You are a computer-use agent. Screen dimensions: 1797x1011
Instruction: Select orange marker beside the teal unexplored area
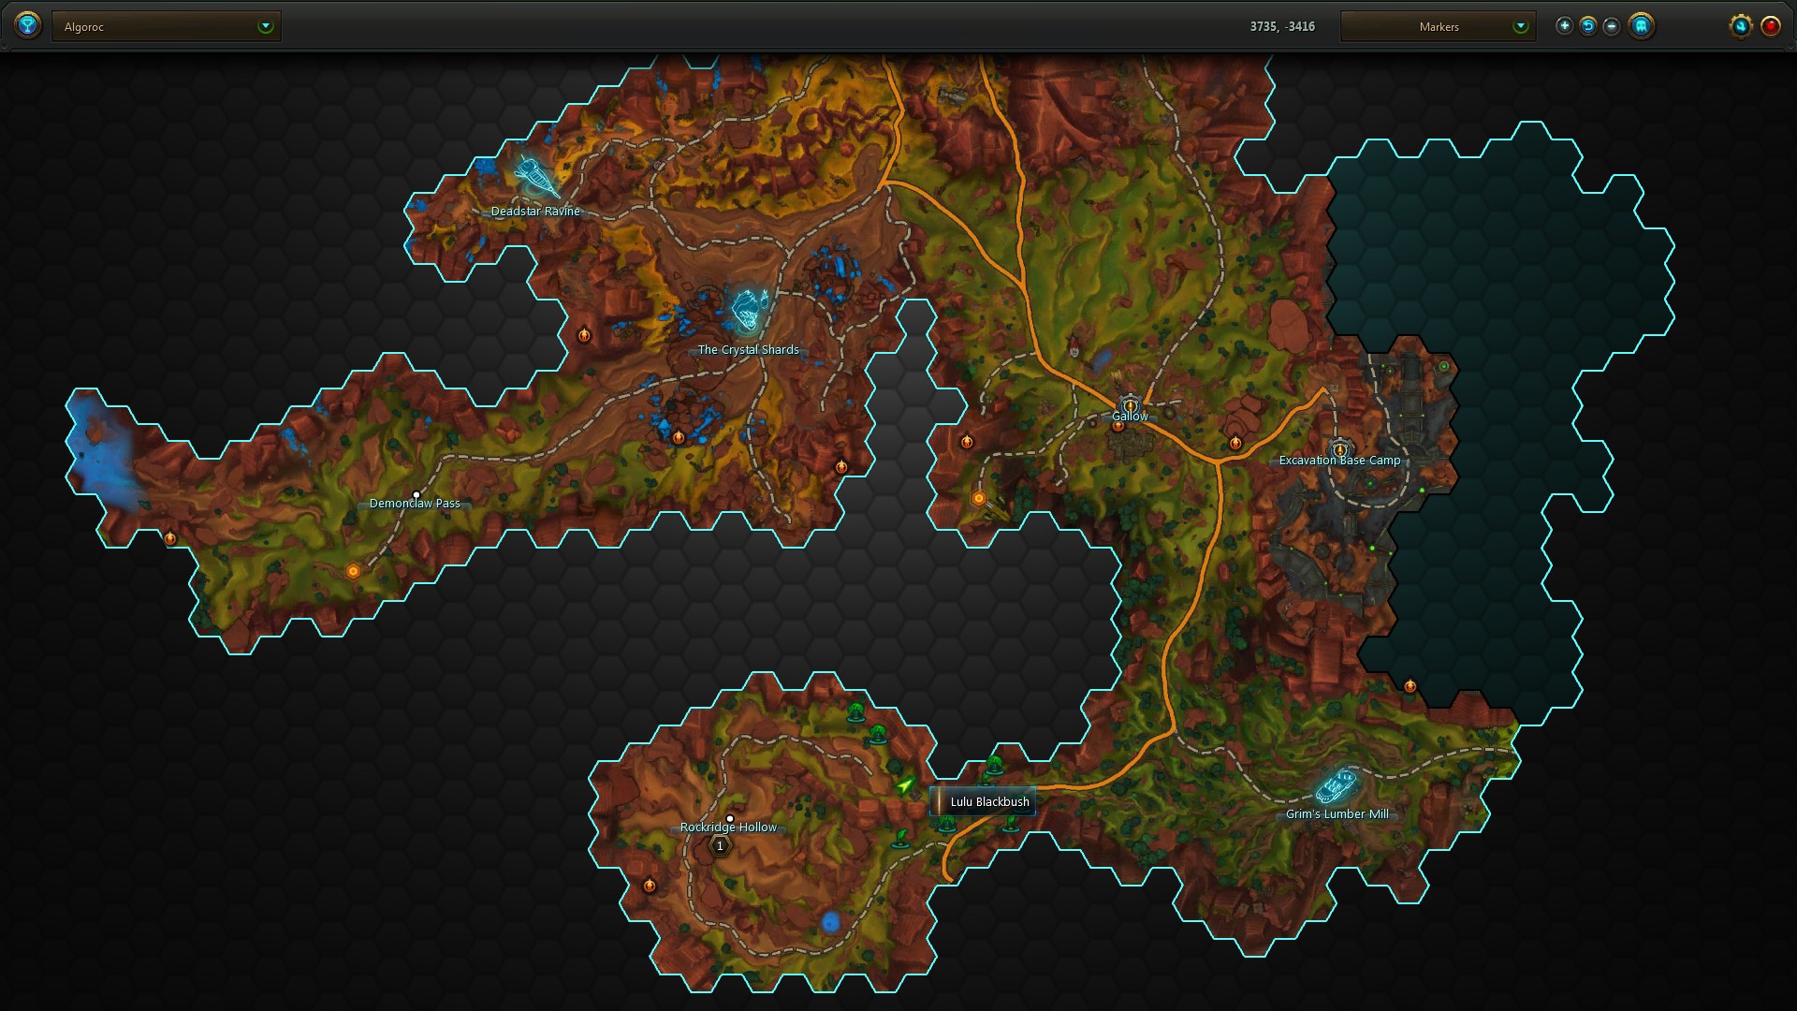click(x=1410, y=686)
